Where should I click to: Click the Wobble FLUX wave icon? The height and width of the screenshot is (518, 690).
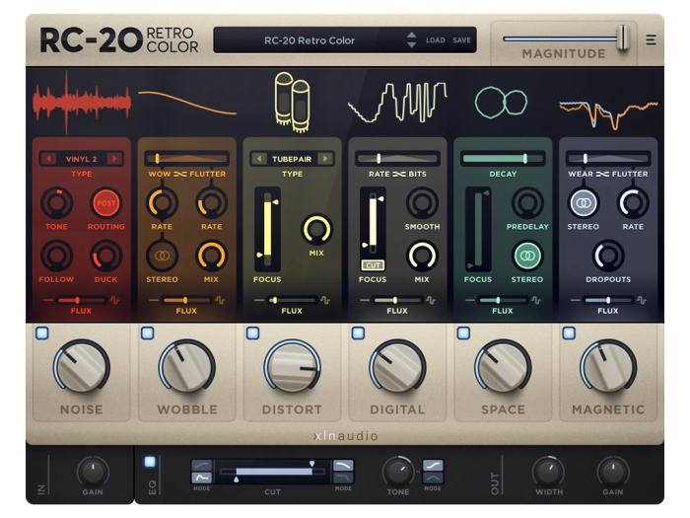pos(220,300)
